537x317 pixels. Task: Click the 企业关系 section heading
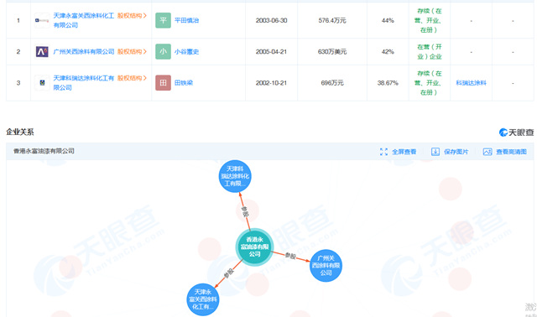20,133
